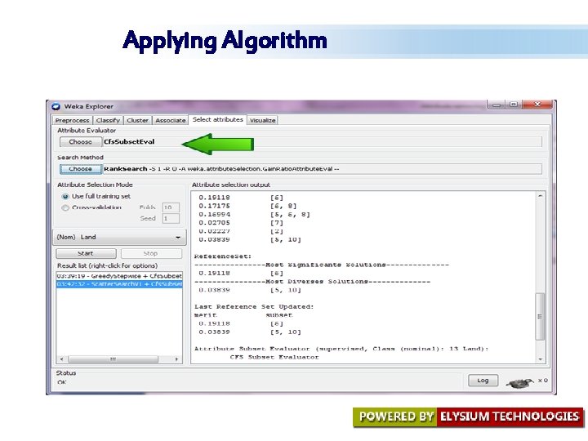This screenshot has width=588, height=441.
Task: Click the CfsSubsetEval evaluator field
Action: click(x=322, y=142)
